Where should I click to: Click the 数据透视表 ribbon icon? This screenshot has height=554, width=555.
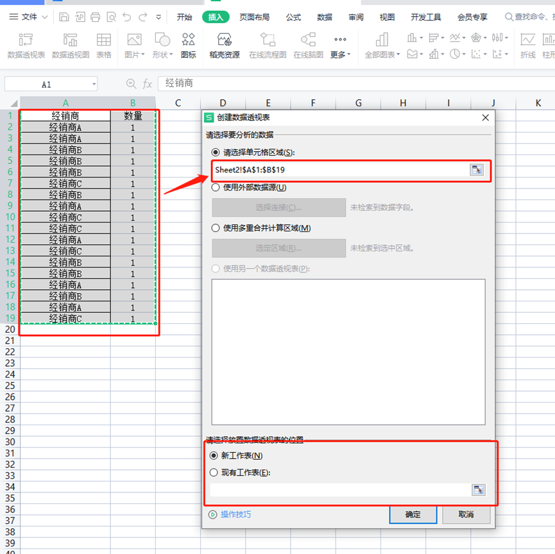26,46
